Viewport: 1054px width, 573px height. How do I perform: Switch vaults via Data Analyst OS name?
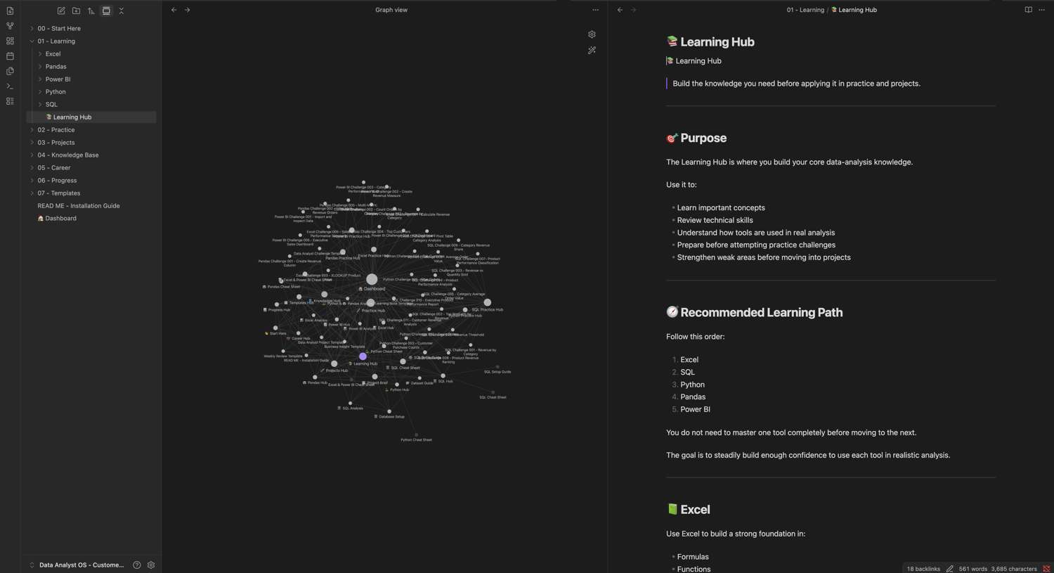82,565
